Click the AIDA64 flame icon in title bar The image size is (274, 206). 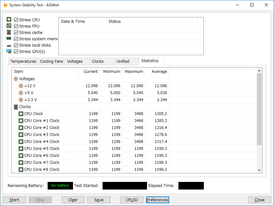[x=5, y=5]
